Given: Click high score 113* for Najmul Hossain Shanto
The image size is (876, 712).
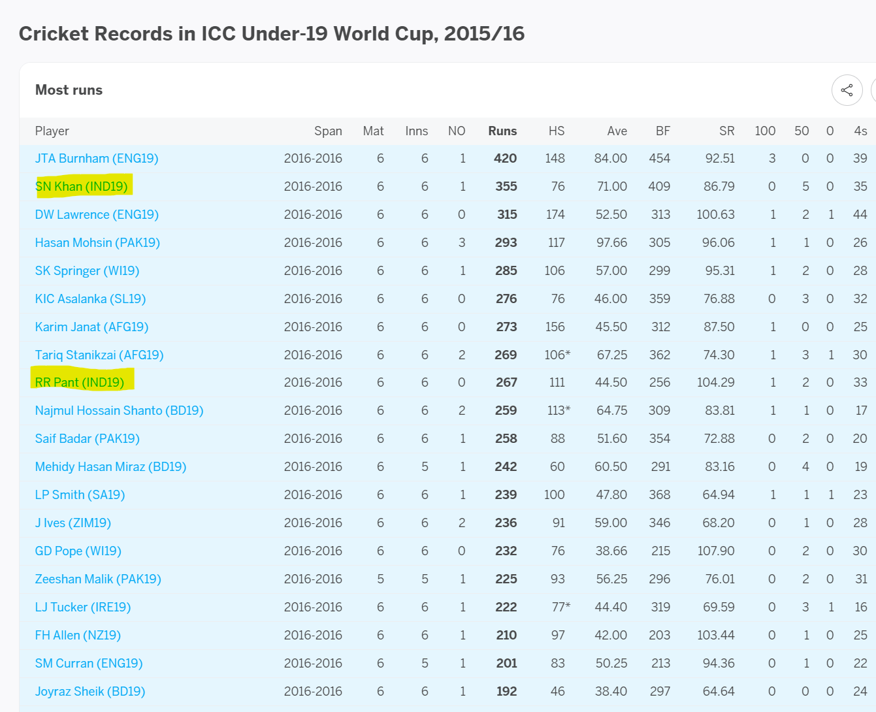Looking at the screenshot, I should click(559, 410).
